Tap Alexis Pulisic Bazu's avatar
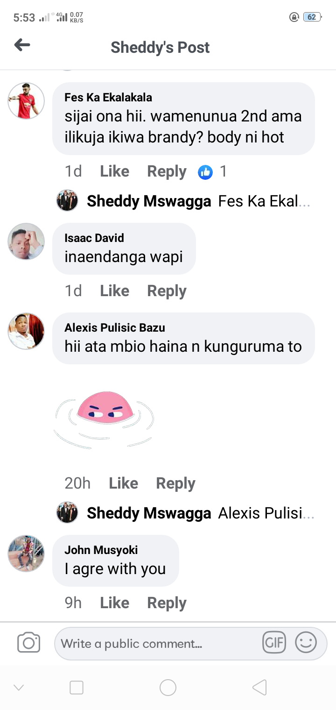 pyautogui.click(x=26, y=331)
